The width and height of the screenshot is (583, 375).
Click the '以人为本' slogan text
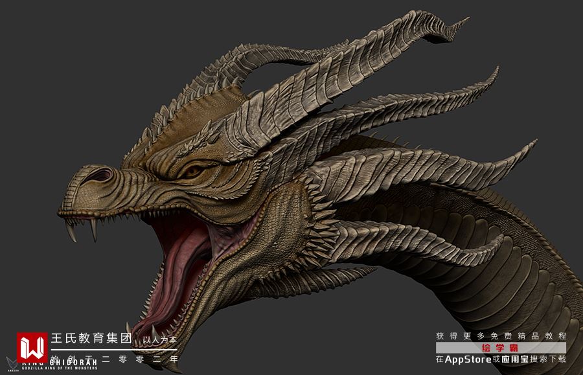pyautogui.click(x=160, y=339)
